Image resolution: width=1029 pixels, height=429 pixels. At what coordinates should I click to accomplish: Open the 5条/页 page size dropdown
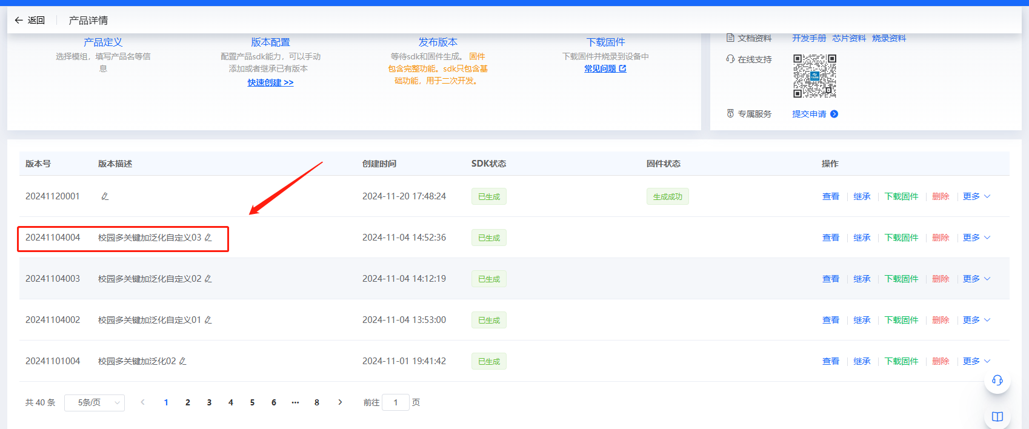pyautogui.click(x=94, y=402)
